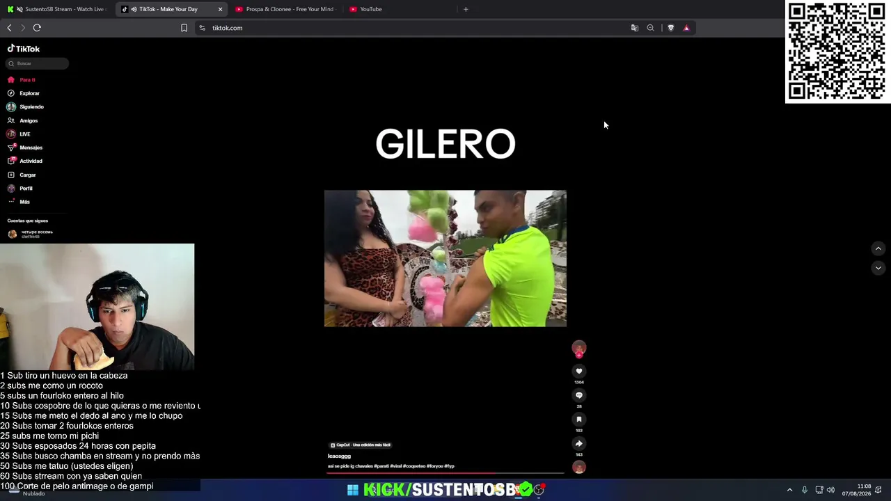891x501 pixels.
Task: Switch to the YouTube tab
Action: tap(398, 9)
